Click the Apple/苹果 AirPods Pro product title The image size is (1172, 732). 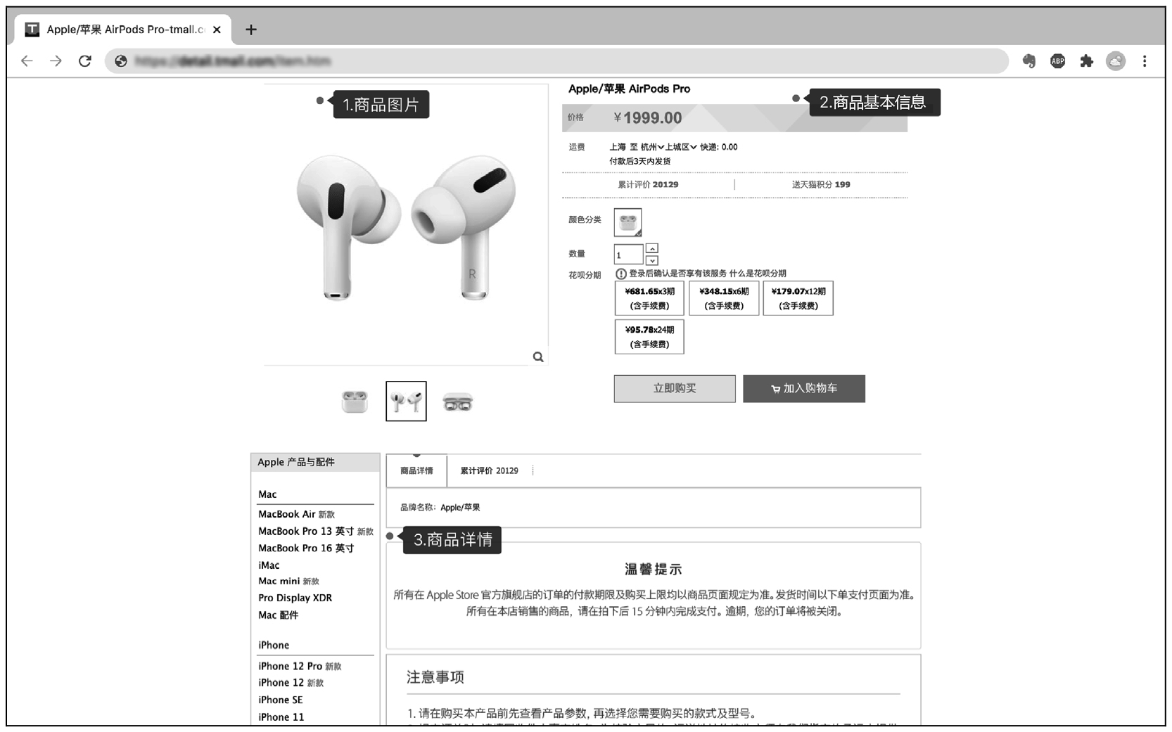(630, 89)
